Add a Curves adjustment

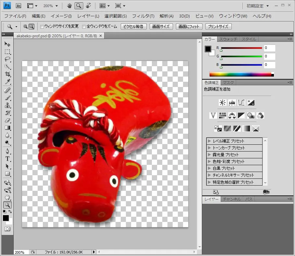(241, 102)
